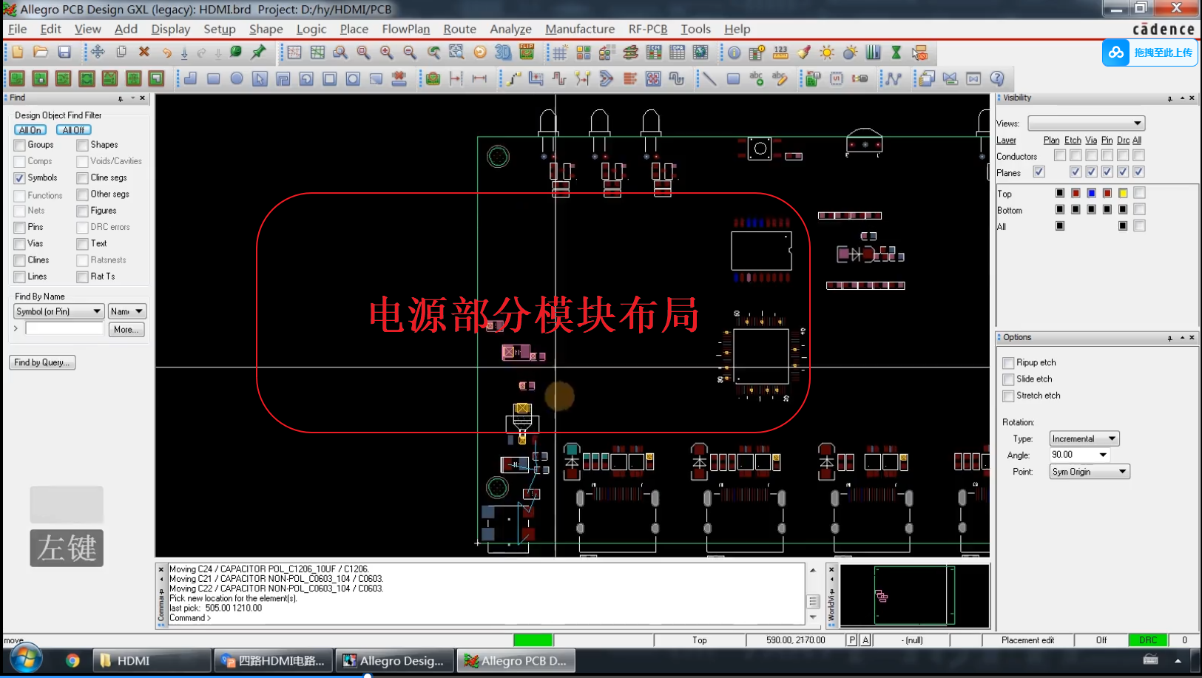The height and width of the screenshot is (678, 1202).
Task: Click the Help question mark toolbar icon
Action: pos(997,78)
